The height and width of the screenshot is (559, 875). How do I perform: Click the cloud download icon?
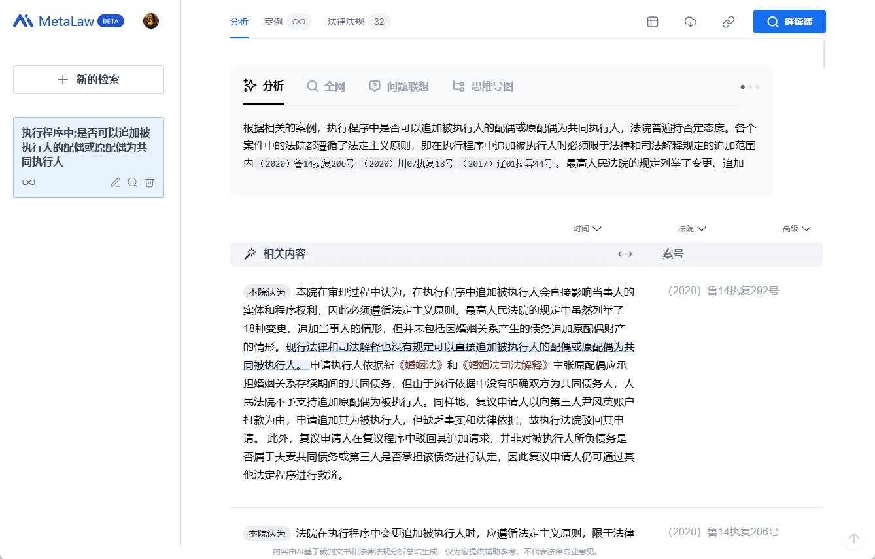[691, 22]
